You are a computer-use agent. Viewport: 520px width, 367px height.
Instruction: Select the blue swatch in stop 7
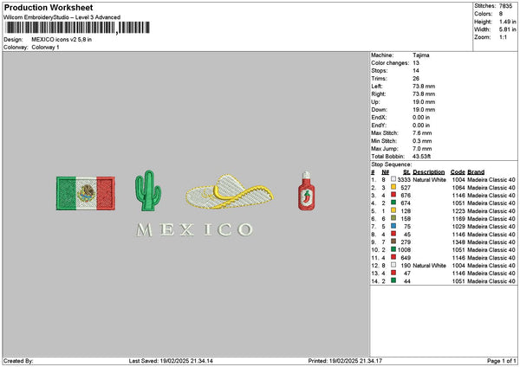coord(393,226)
